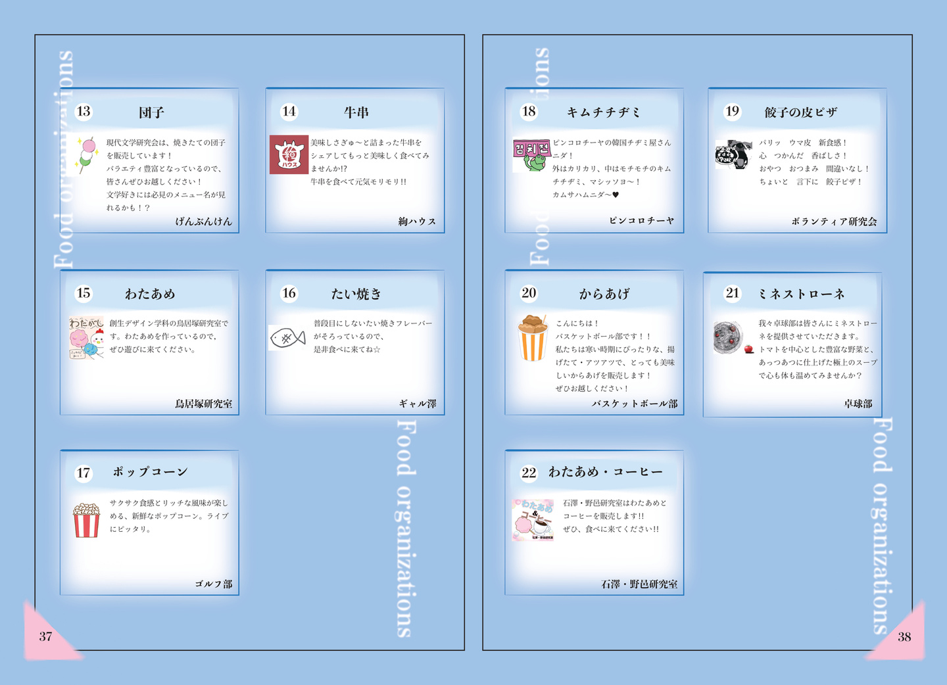Click the ギャル澤 organization name
Image resolution: width=947 pixels, height=685 pixels.
point(418,404)
